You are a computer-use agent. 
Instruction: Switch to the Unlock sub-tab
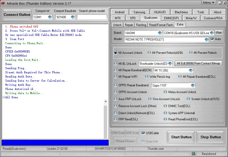click(x=117, y=25)
